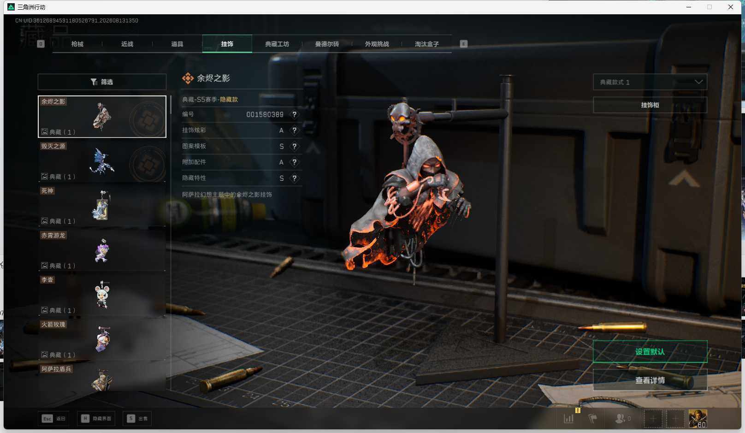Viewport: 745px width, 433px height.
Task: Click the 典藏-S5赛季-隐藏款 label
Action: tap(210, 99)
